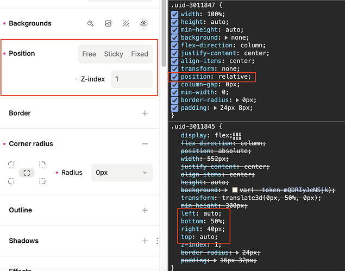The height and width of the screenshot is (271, 345).
Task: Choose Sticky position option
Action: pyautogui.click(x=114, y=54)
